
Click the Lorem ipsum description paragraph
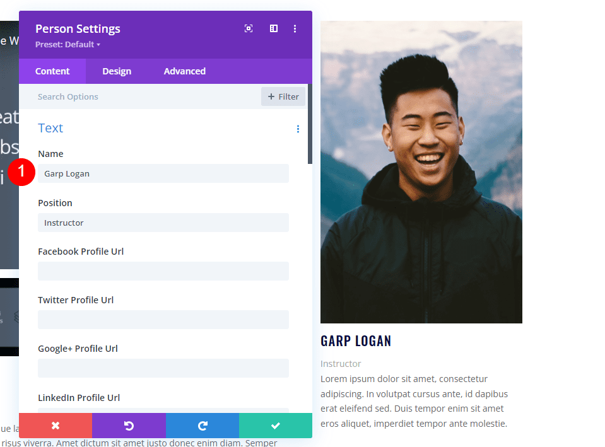pyautogui.click(x=414, y=401)
